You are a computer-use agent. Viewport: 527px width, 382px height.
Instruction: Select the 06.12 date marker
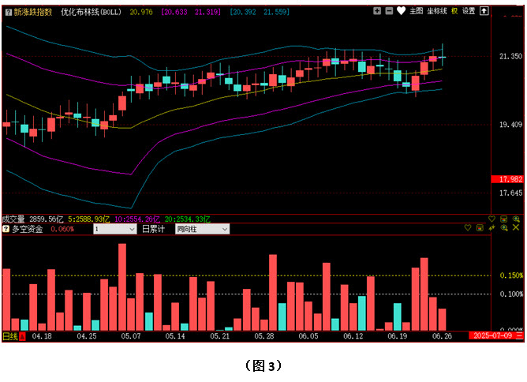353,336
